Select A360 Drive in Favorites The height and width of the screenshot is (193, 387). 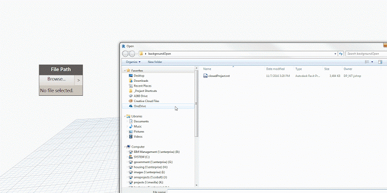click(140, 96)
